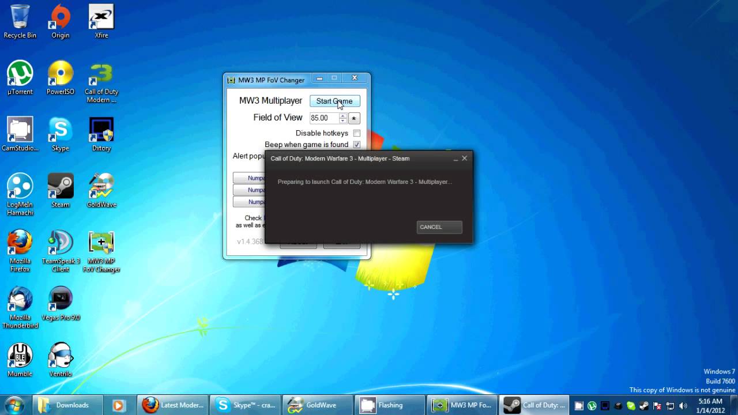This screenshot has height=415, width=738.
Task: Switch to Call of Duty Steam taskbar button
Action: (535, 405)
